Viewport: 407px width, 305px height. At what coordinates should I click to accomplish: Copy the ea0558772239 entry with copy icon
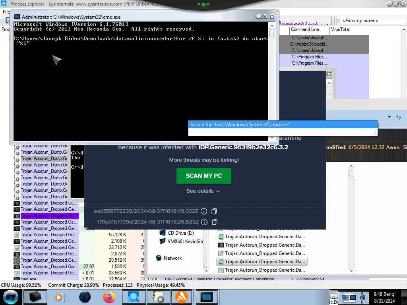214,211
